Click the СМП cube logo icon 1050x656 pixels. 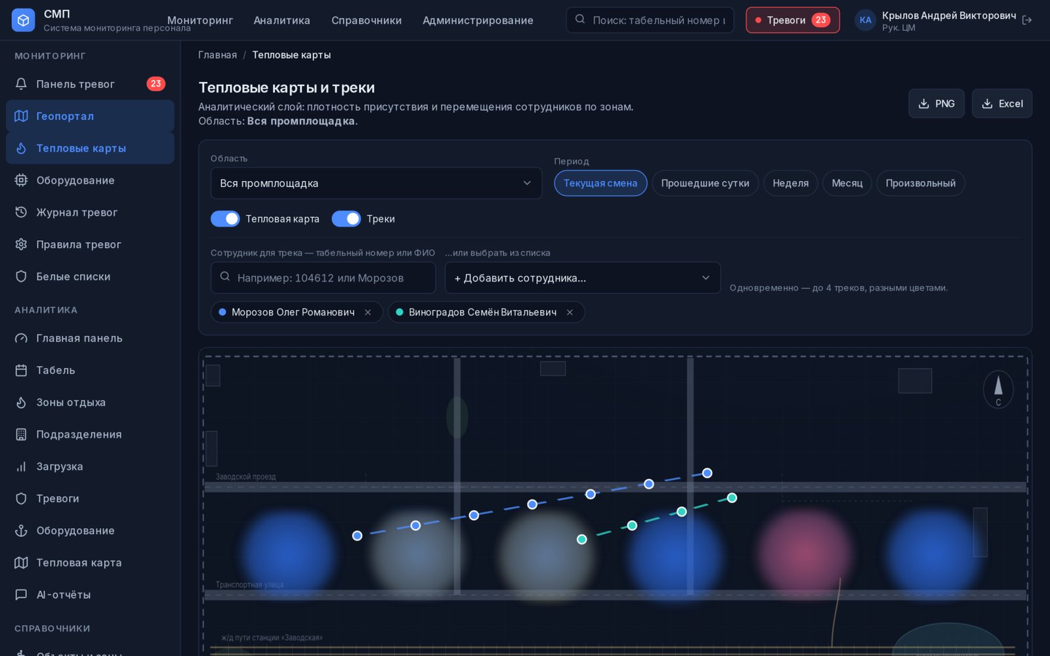23,20
